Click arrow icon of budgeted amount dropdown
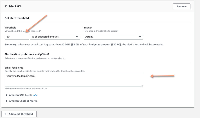 coord(77,37)
